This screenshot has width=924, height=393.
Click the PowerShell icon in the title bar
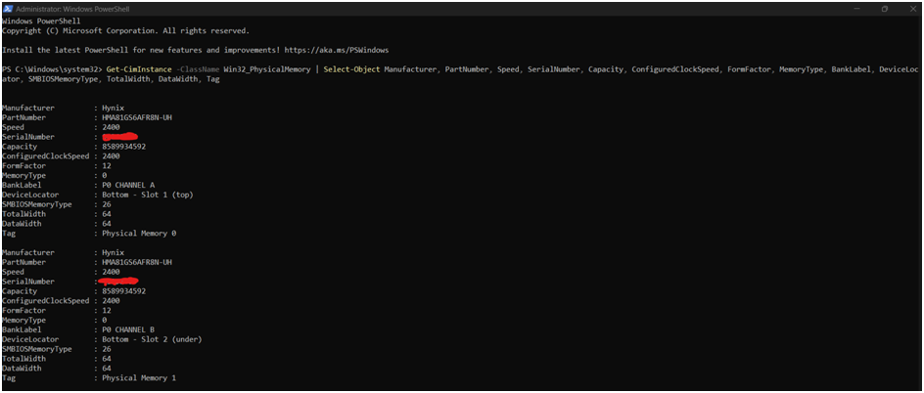click(x=8, y=9)
